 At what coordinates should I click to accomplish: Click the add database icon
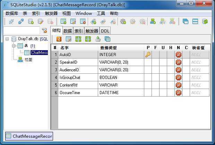[x=31, y=21]
